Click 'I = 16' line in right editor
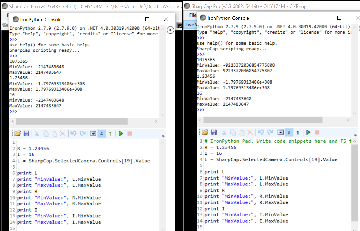 pyautogui.click(x=213, y=153)
